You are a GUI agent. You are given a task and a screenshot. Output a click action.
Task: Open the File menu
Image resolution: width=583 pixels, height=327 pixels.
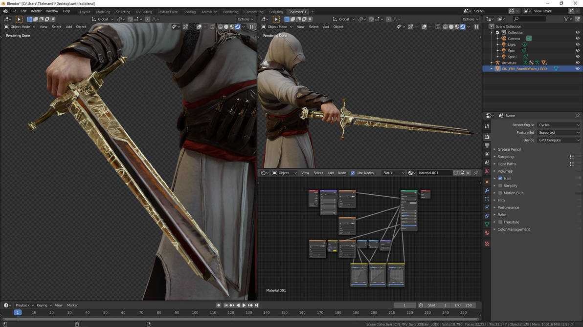pos(13,11)
